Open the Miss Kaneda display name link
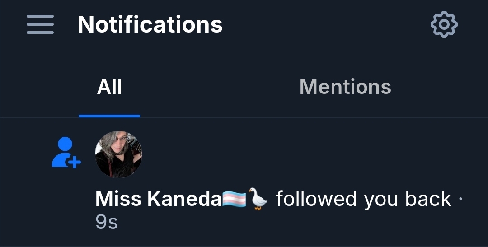Image resolution: width=488 pixels, height=247 pixels. click(x=158, y=199)
